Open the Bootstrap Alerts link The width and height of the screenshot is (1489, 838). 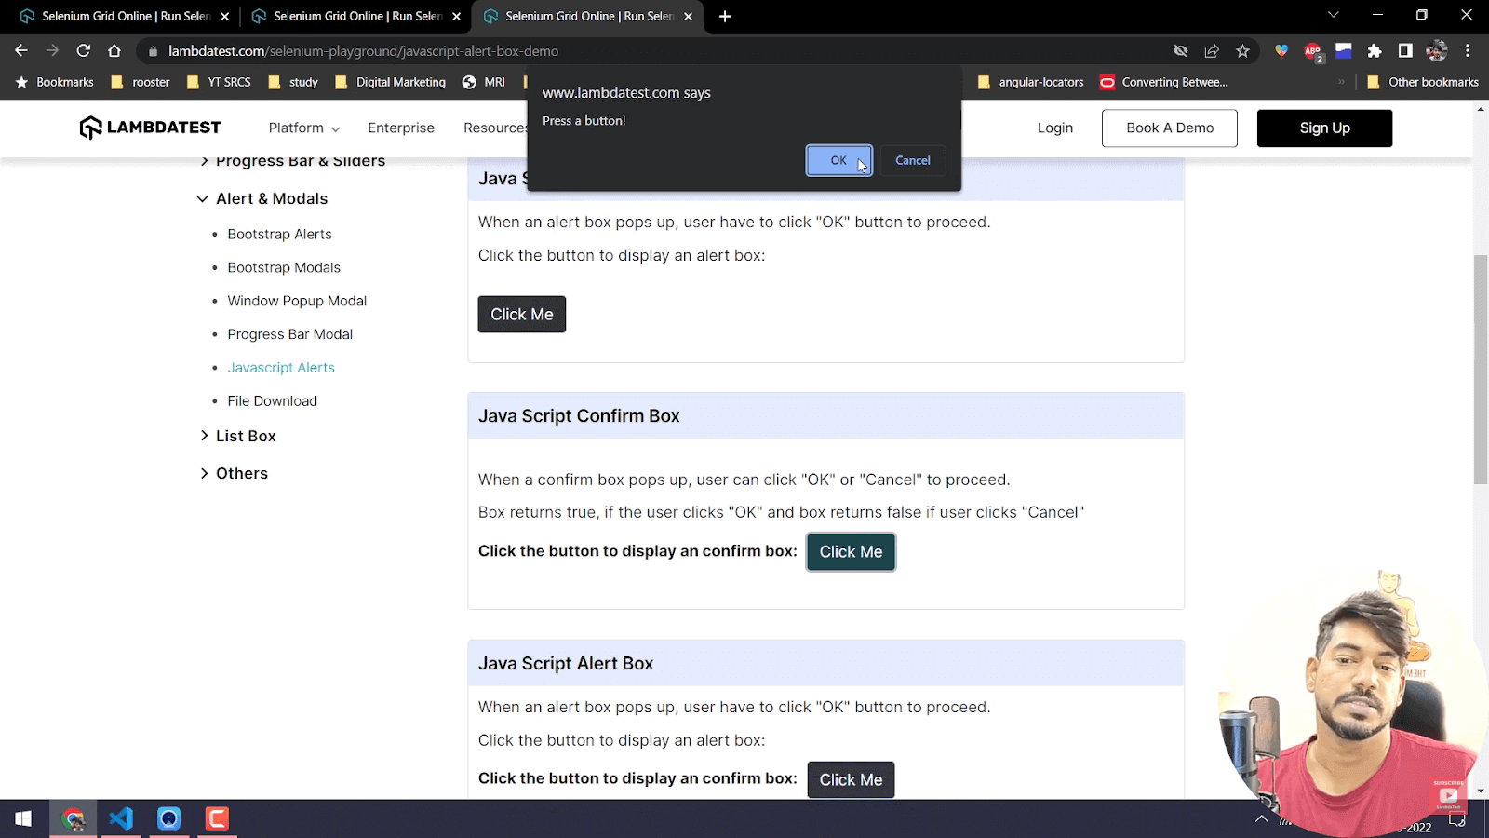coord(279,234)
